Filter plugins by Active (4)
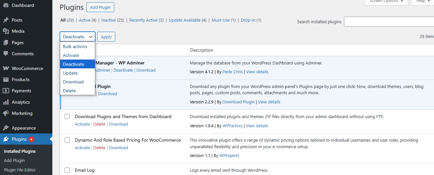The width and height of the screenshot is (434, 175). coord(88,20)
